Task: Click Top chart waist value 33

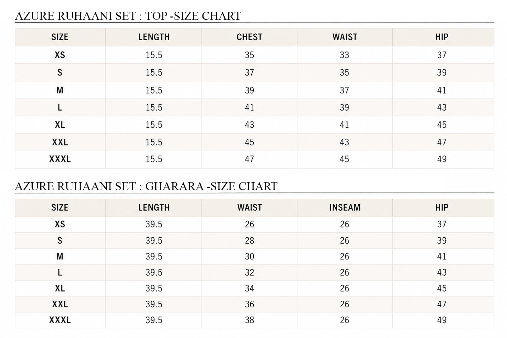Action: (x=344, y=55)
